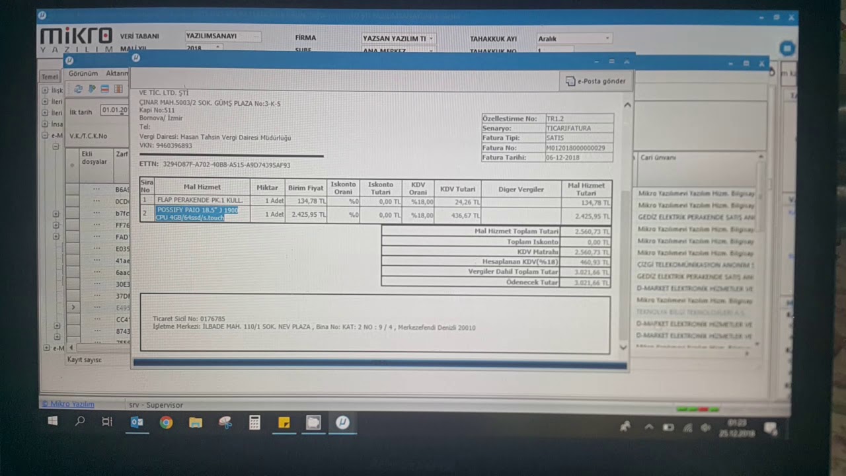Click the Fatura No value M012018000000029
This screenshot has height=476, width=846.
575,148
